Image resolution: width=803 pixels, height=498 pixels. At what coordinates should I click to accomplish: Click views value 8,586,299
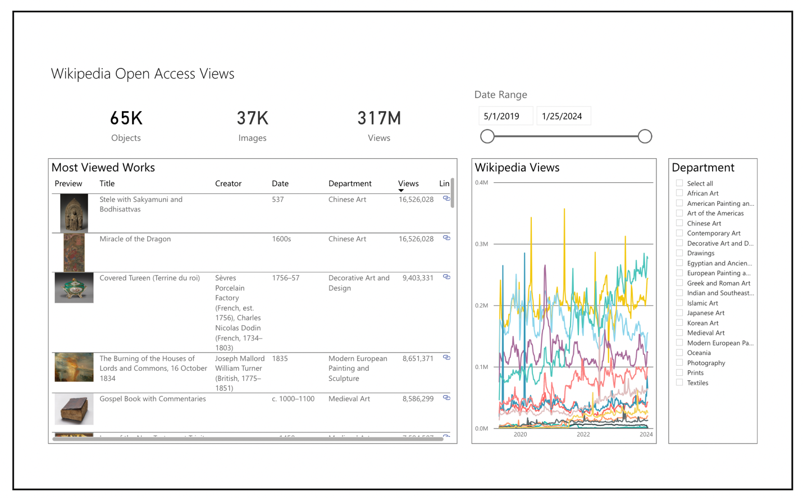click(418, 399)
